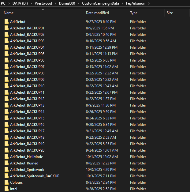Select the ArkDebut_Spritework folder icon
190x192 pixels.
6,170
